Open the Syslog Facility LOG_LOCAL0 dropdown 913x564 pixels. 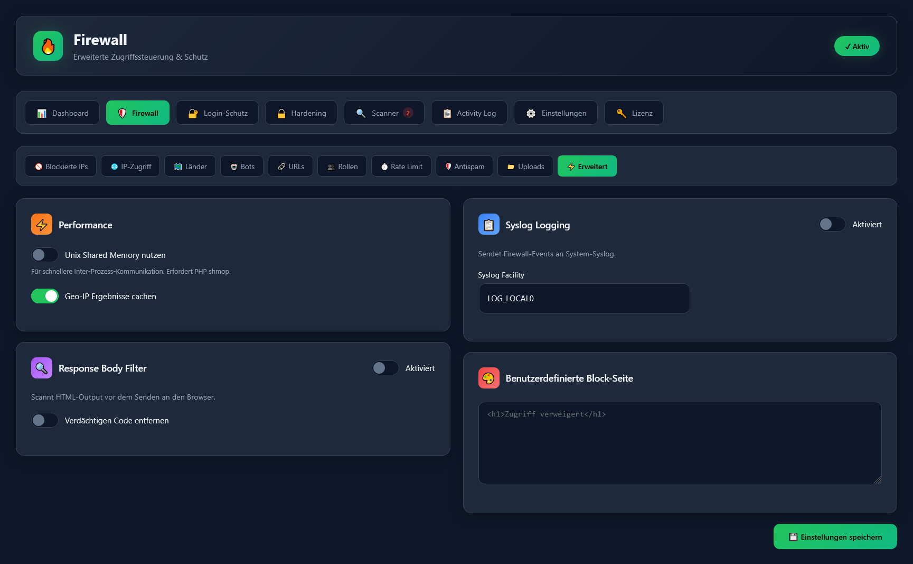584,299
